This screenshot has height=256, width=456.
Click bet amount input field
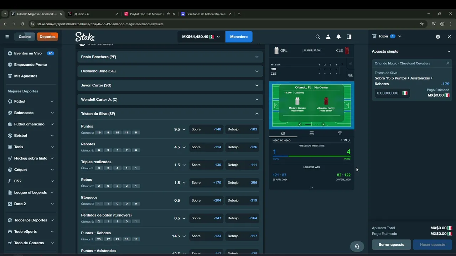tap(392, 93)
